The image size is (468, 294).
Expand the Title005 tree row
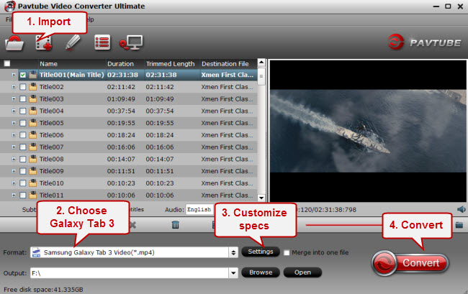tap(14, 123)
